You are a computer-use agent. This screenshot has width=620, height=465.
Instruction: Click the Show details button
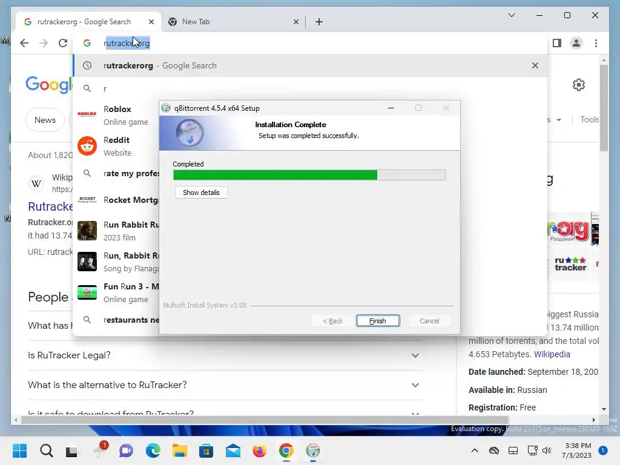tap(201, 193)
